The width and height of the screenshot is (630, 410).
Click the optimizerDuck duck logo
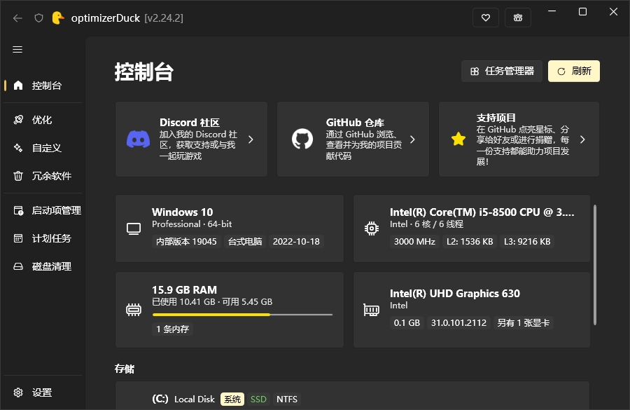coord(58,18)
